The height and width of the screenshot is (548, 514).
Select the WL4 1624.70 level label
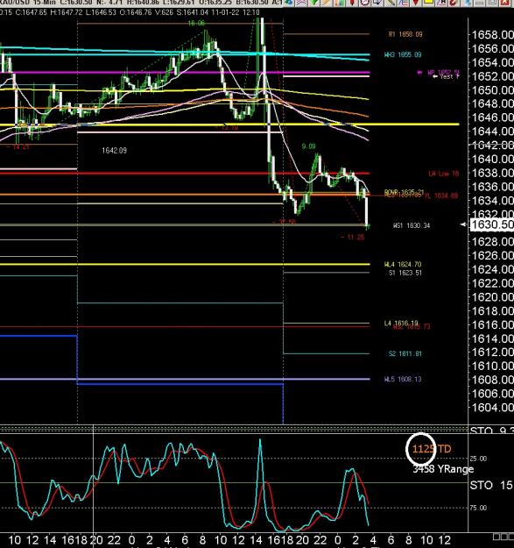[x=402, y=264]
